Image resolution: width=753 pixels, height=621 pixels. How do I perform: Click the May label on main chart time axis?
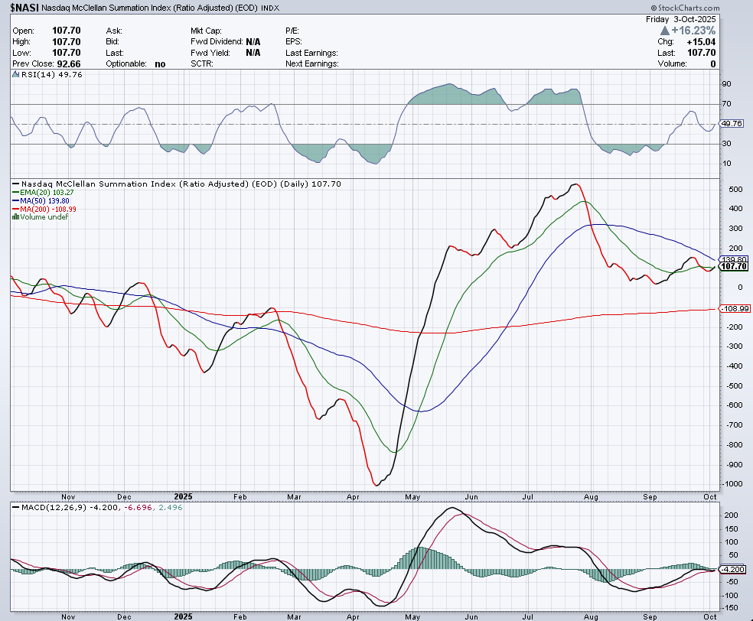[x=412, y=496]
